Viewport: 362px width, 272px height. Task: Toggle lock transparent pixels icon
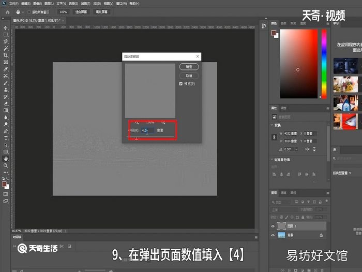pyautogui.click(x=281, y=217)
